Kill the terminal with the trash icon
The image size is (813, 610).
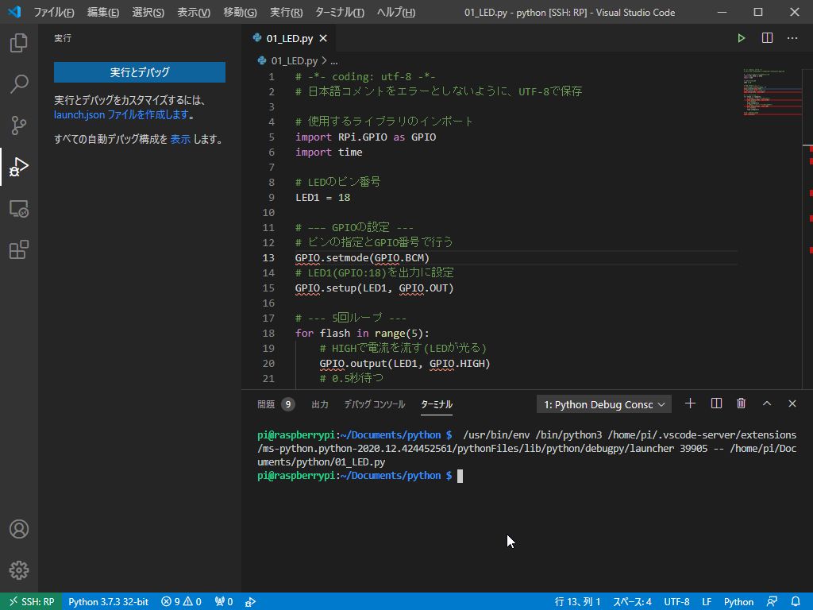click(x=741, y=403)
